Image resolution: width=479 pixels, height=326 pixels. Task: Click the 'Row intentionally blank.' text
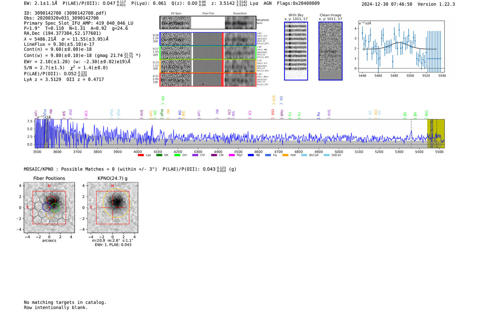click(56, 308)
